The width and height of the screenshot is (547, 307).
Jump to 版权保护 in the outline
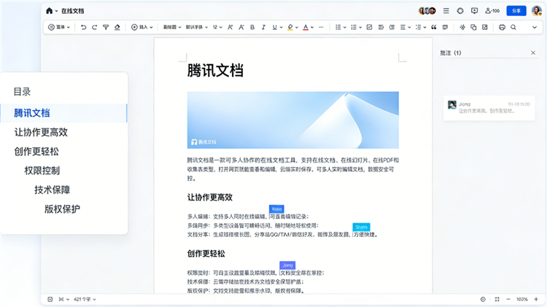(62, 209)
